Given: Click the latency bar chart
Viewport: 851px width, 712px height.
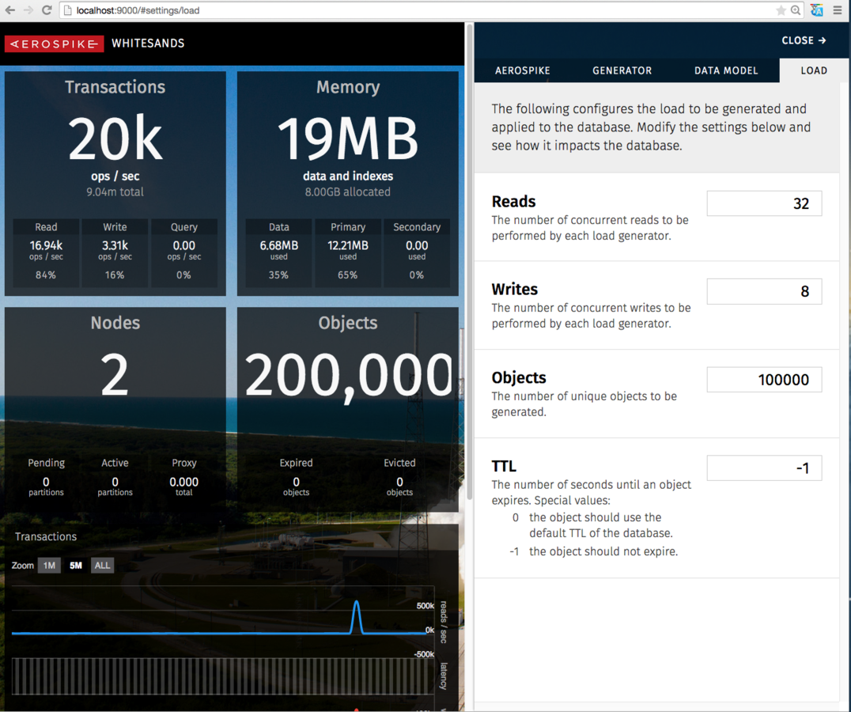Looking at the screenshot, I should 222,676.
